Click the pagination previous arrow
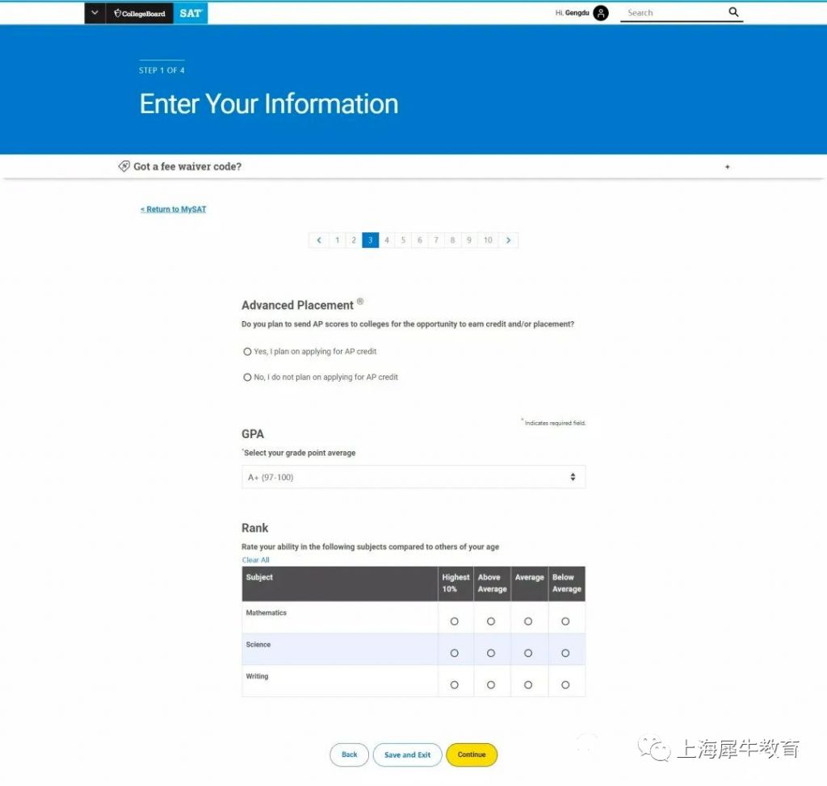Image resolution: width=827 pixels, height=786 pixels. (319, 240)
